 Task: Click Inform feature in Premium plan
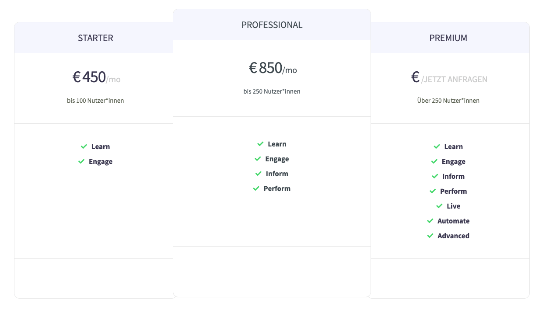pos(453,177)
